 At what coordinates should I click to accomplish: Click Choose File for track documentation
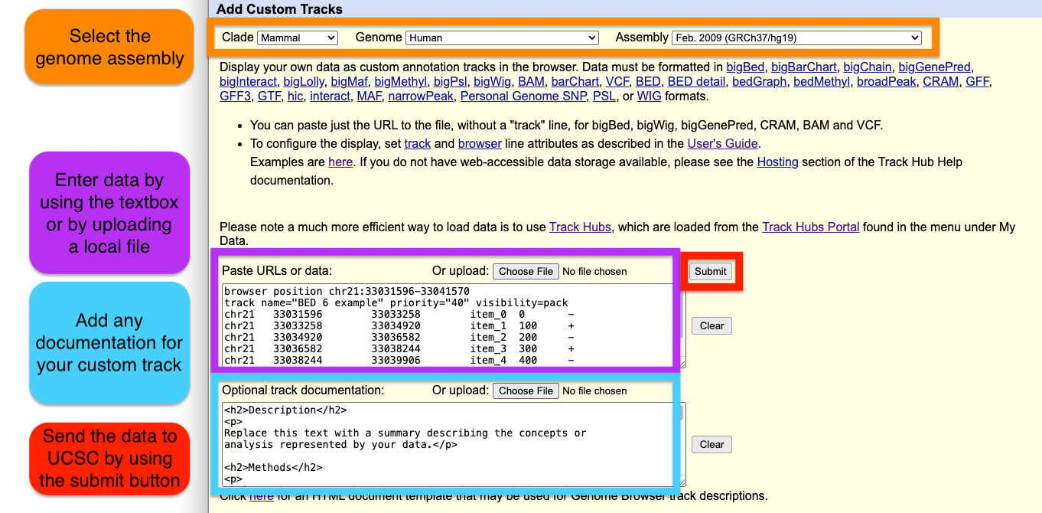(x=526, y=390)
